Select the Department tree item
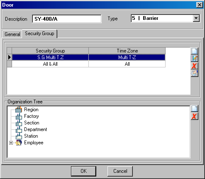205x179 pixels. click(36, 129)
